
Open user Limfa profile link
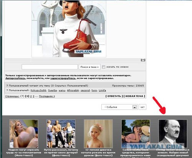[103, 91]
